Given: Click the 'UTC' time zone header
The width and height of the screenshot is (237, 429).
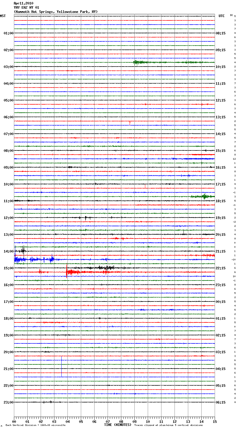Looking at the screenshot, I should pyautogui.click(x=222, y=16).
